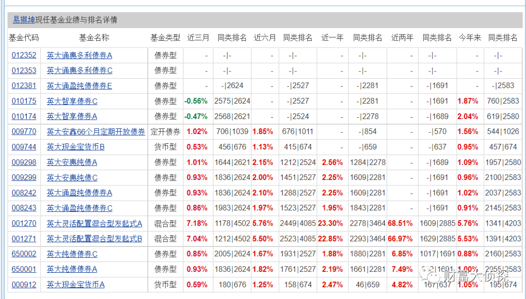The width and height of the screenshot is (526, 299).
Task: Select the 7.18% three-month return cell
Action: point(197,223)
